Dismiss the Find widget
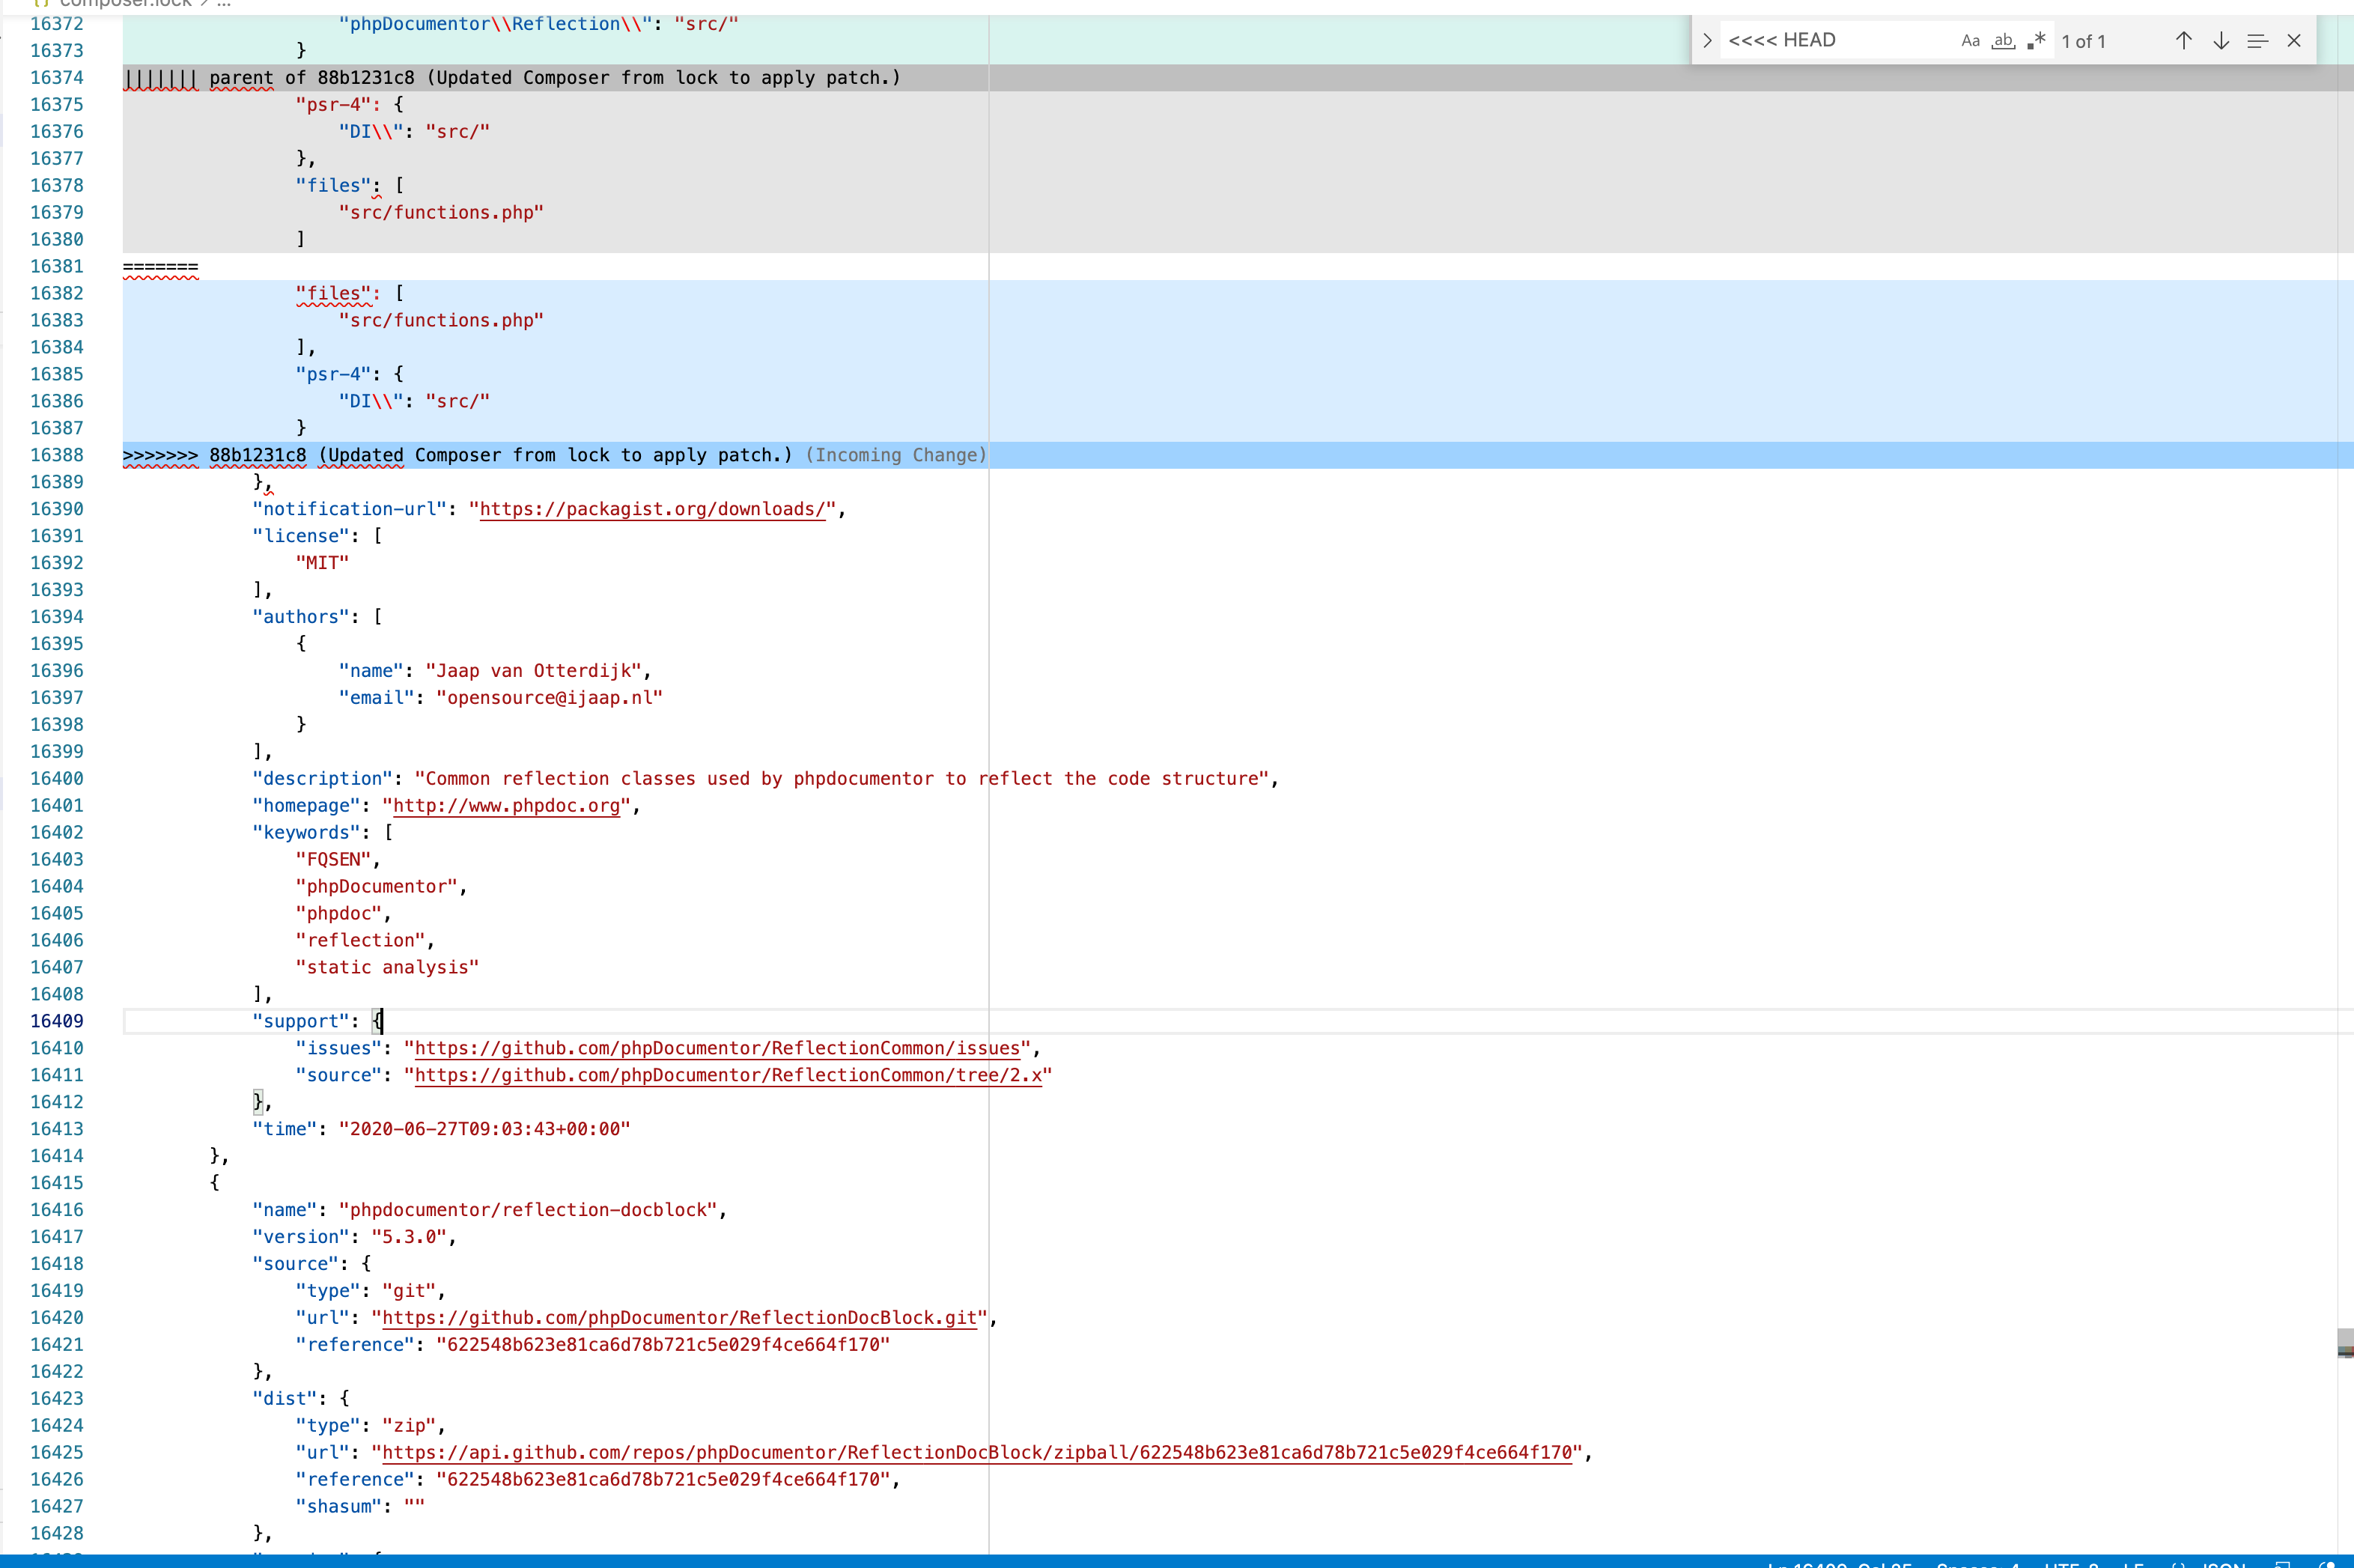This screenshot has width=2354, height=1568. tap(2295, 40)
